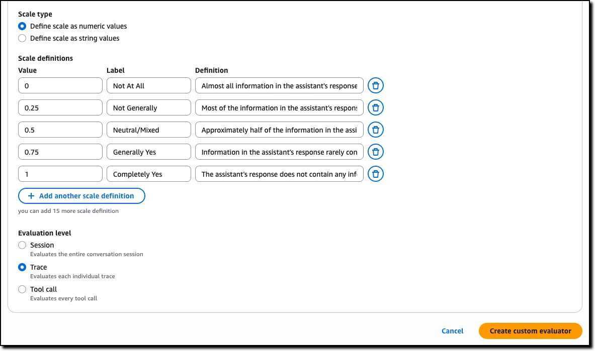Delete the "Neutral/Mixed" scale definition
The height and width of the screenshot is (351, 595).
[x=375, y=130]
